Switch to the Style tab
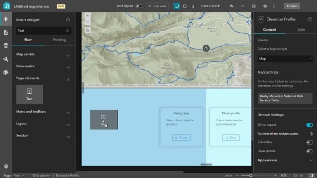Viewport: 317px width, 178px height. tap(301, 30)
